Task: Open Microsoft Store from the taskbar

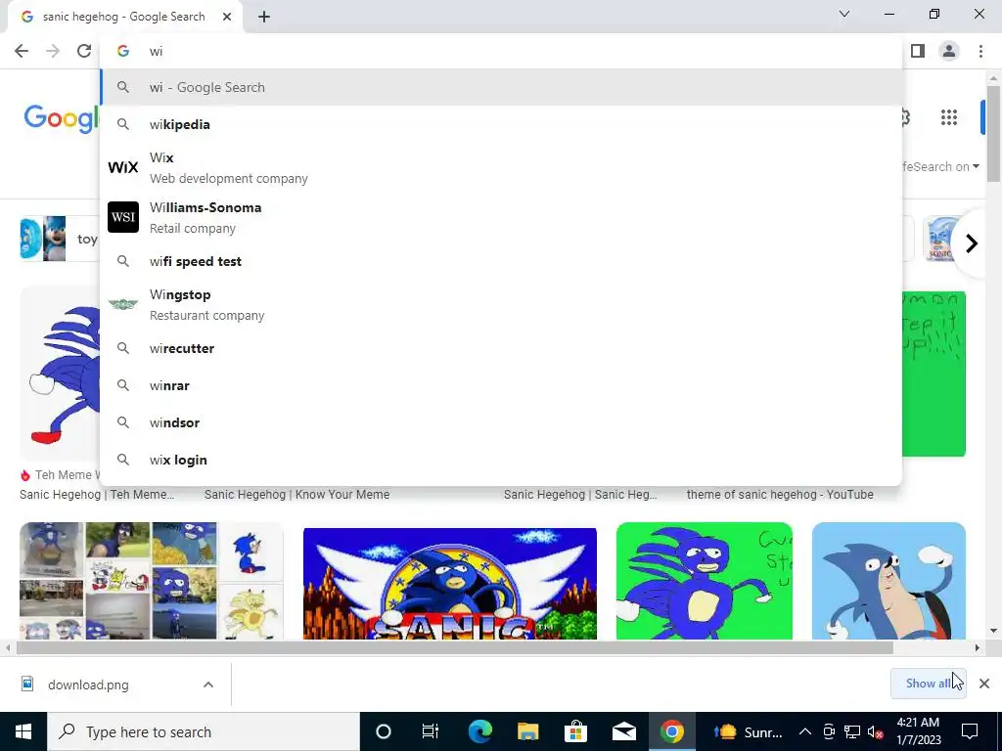Action: point(575,731)
